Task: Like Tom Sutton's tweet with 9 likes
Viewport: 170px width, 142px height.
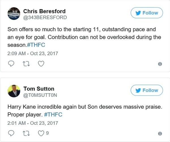Action: (41, 133)
